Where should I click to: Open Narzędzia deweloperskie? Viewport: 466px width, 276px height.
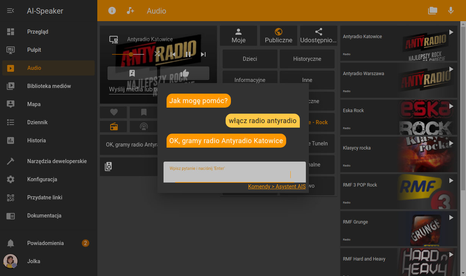pyautogui.click(x=48, y=161)
